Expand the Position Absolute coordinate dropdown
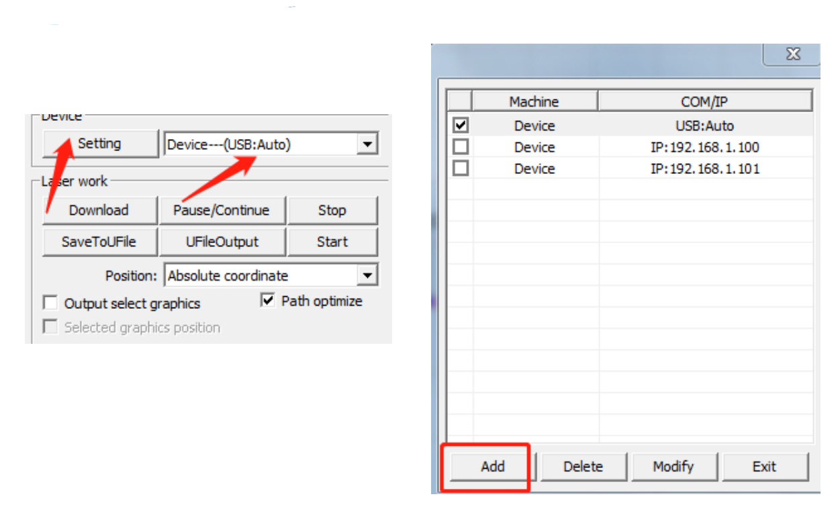The height and width of the screenshot is (509, 840). tap(367, 275)
